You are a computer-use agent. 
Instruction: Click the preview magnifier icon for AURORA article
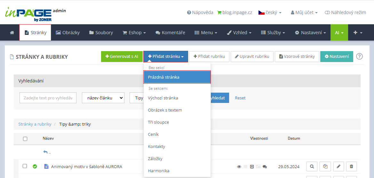(x=312, y=166)
